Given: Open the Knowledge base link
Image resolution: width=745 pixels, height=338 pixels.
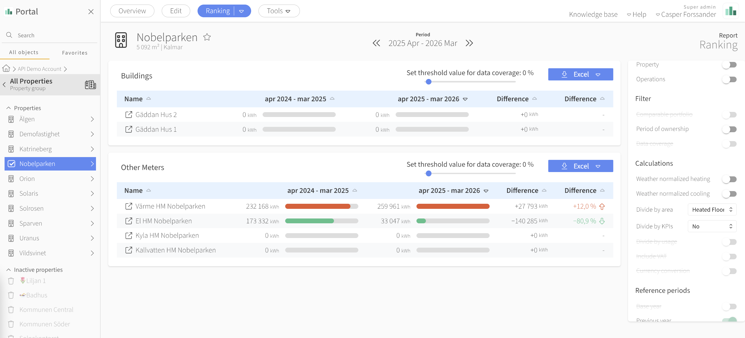Looking at the screenshot, I should tap(593, 14).
